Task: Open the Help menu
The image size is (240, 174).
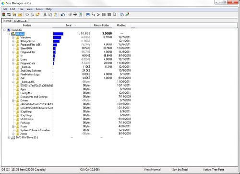Action: click(x=48, y=9)
